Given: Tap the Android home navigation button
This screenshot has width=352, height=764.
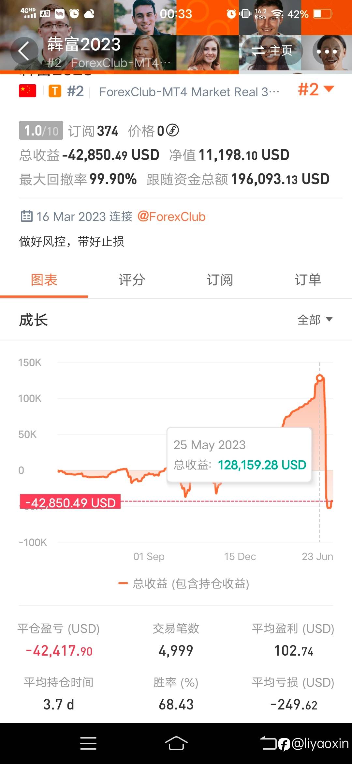Looking at the screenshot, I should click(176, 743).
